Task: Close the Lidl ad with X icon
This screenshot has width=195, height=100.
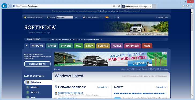Action: pos(166,53)
